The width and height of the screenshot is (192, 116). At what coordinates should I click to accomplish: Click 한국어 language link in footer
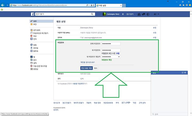[56, 110]
